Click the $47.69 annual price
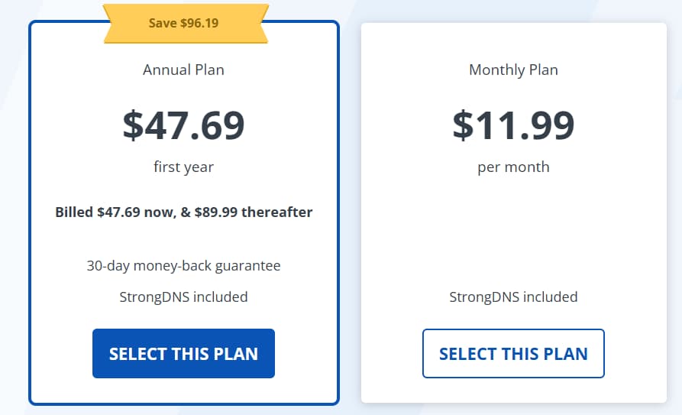Viewport: 682px width, 415px height. point(183,125)
